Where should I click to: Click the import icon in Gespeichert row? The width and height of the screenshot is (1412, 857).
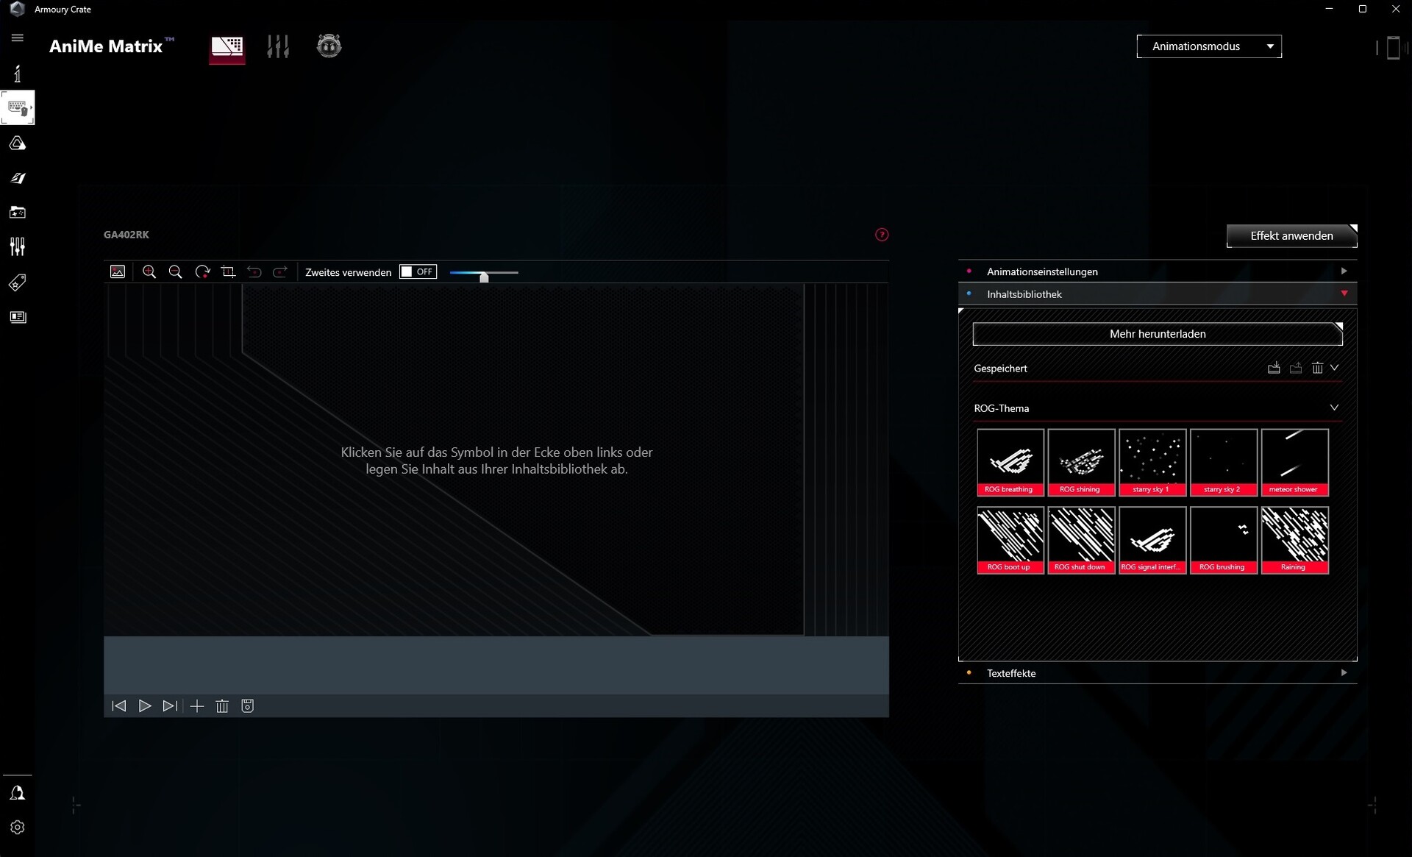pyautogui.click(x=1274, y=368)
